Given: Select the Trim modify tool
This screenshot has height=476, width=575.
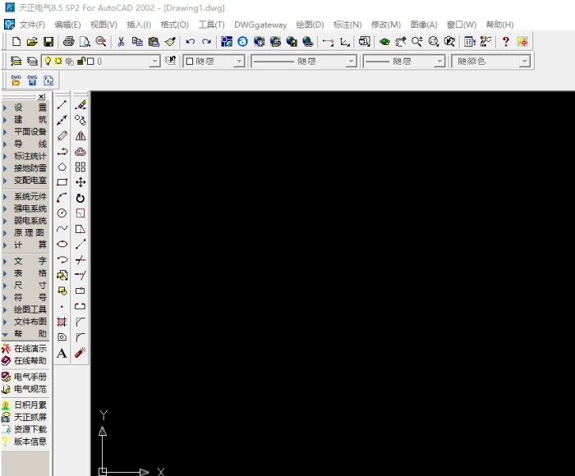Looking at the screenshot, I should (x=80, y=260).
